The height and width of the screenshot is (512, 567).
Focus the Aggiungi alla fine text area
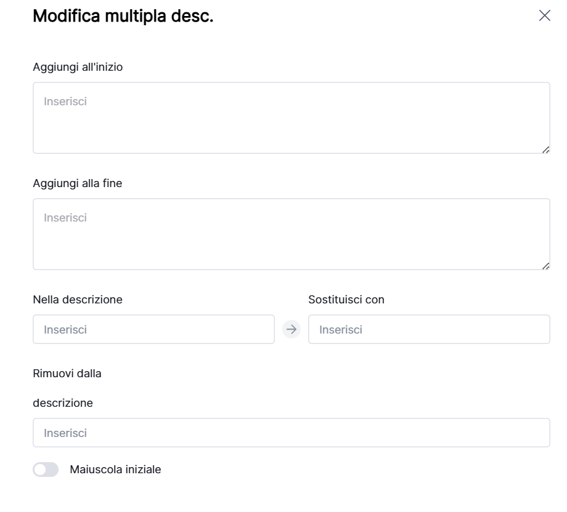[291, 240]
